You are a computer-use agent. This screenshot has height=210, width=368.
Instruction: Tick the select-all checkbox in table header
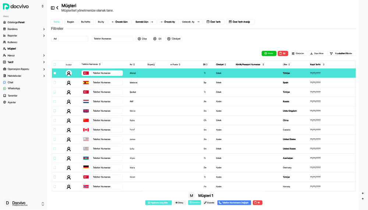click(x=55, y=64)
